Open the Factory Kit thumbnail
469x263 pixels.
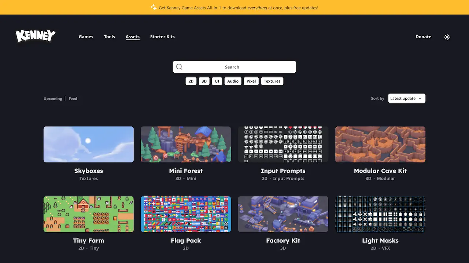click(x=283, y=214)
